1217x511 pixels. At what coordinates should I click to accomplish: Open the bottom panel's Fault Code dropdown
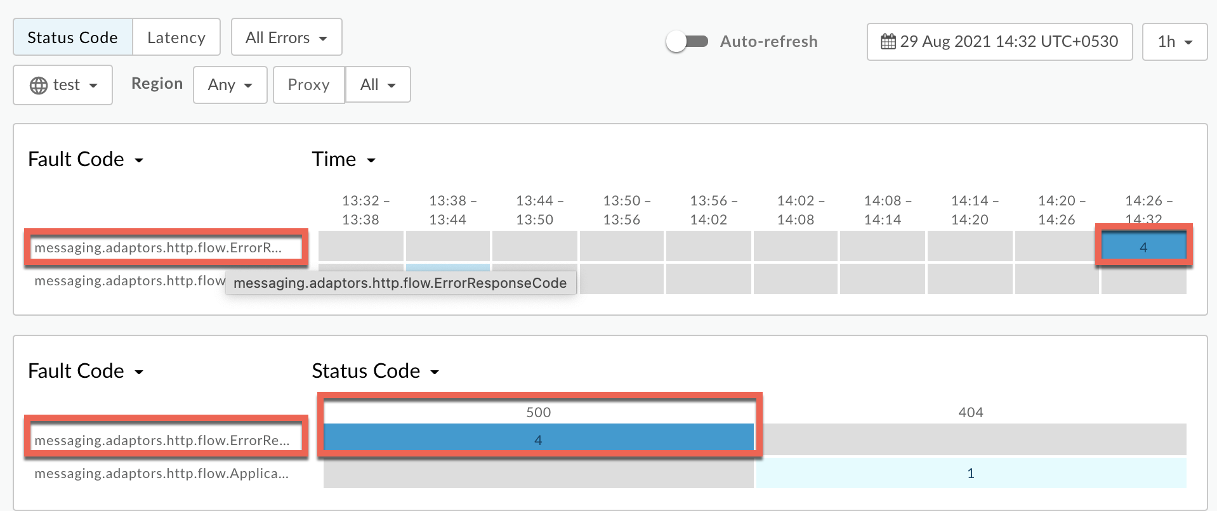(85, 371)
